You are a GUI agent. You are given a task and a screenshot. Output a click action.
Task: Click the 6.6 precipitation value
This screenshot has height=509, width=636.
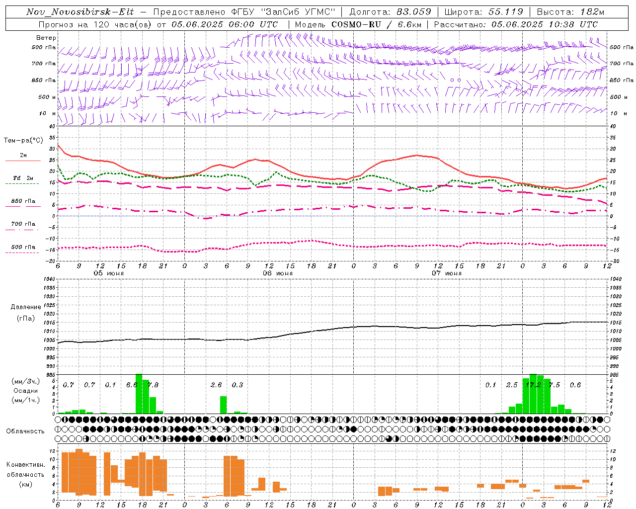pyautogui.click(x=132, y=385)
